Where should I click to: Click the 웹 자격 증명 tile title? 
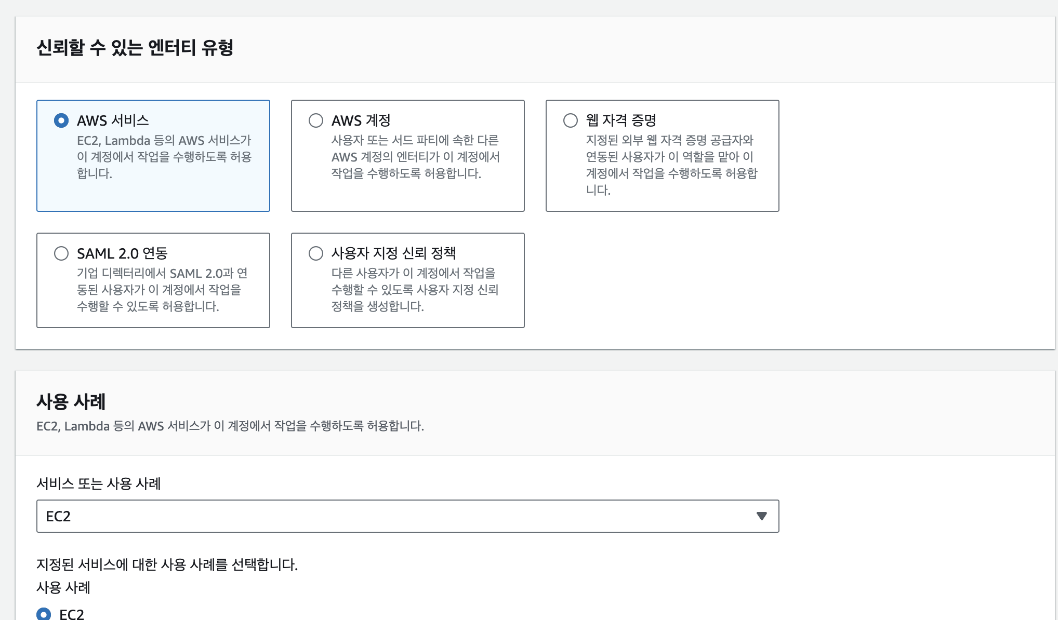point(621,120)
